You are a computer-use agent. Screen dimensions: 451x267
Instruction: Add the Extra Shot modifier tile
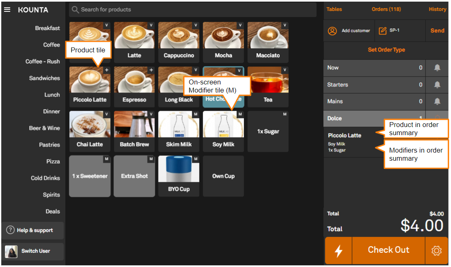(134, 176)
